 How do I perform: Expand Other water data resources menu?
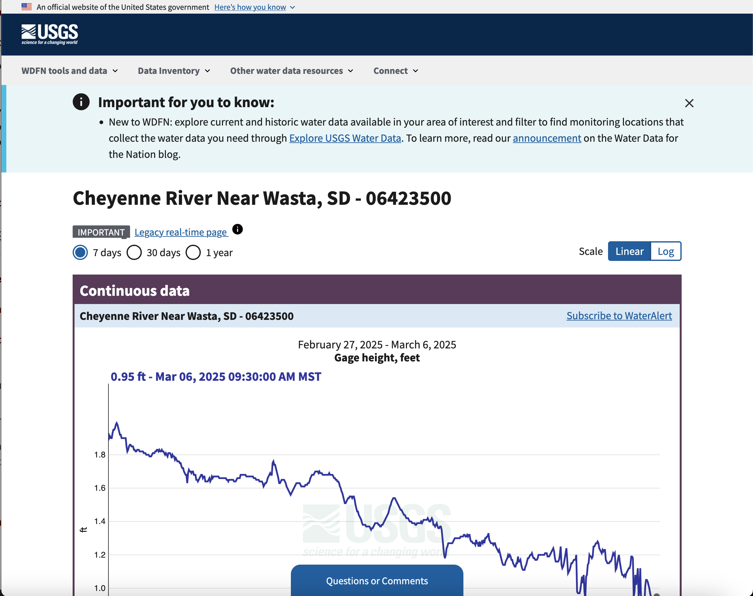[291, 70]
